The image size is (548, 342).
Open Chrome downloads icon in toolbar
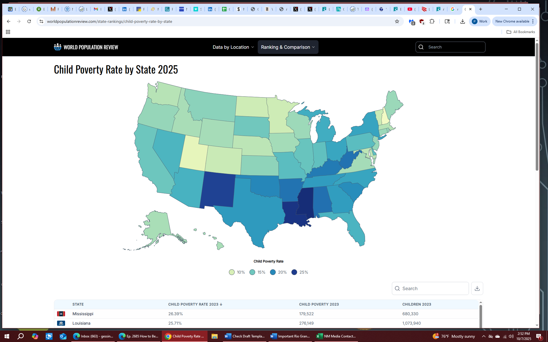pyautogui.click(x=462, y=21)
